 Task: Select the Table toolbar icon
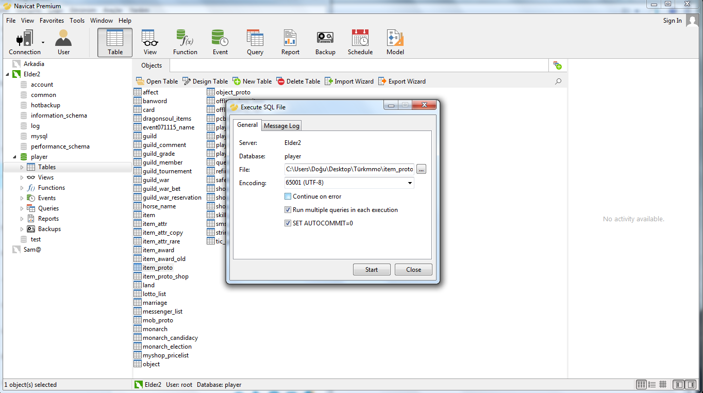[x=115, y=42]
